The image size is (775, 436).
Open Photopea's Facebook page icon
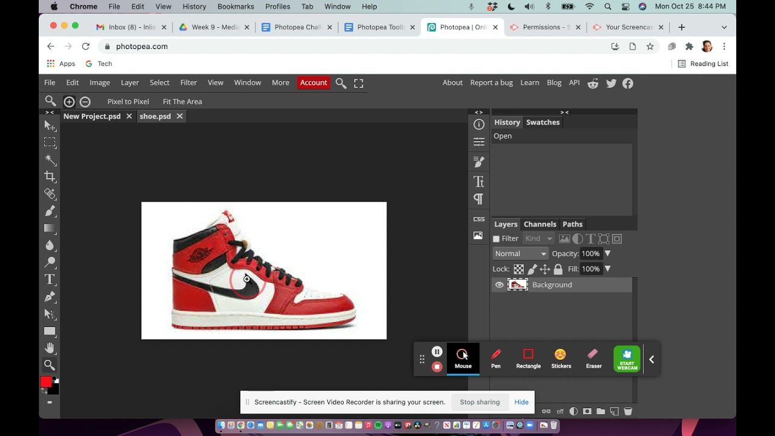(628, 84)
